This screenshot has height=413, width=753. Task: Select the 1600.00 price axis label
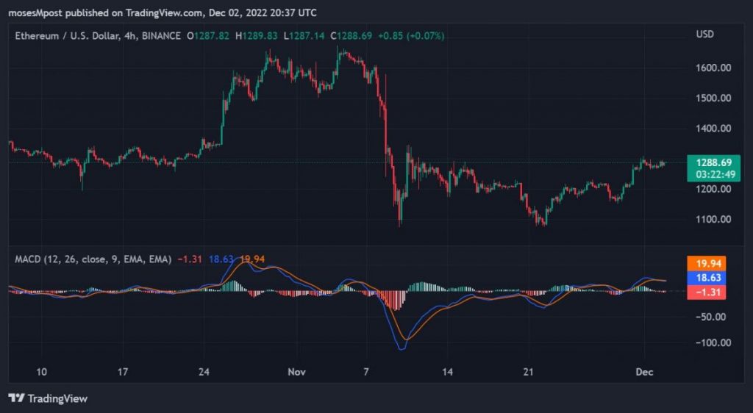coord(713,68)
